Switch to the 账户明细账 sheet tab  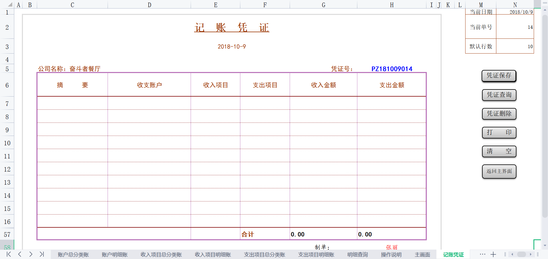point(115,255)
